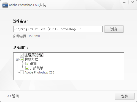Select the 快捷方式 tree item label

click(x=31, y=59)
